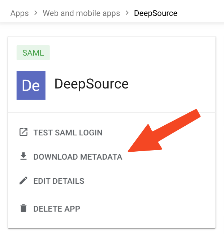Select the DeepSource breadcrumb item
The height and width of the screenshot is (234, 224).
(x=155, y=14)
